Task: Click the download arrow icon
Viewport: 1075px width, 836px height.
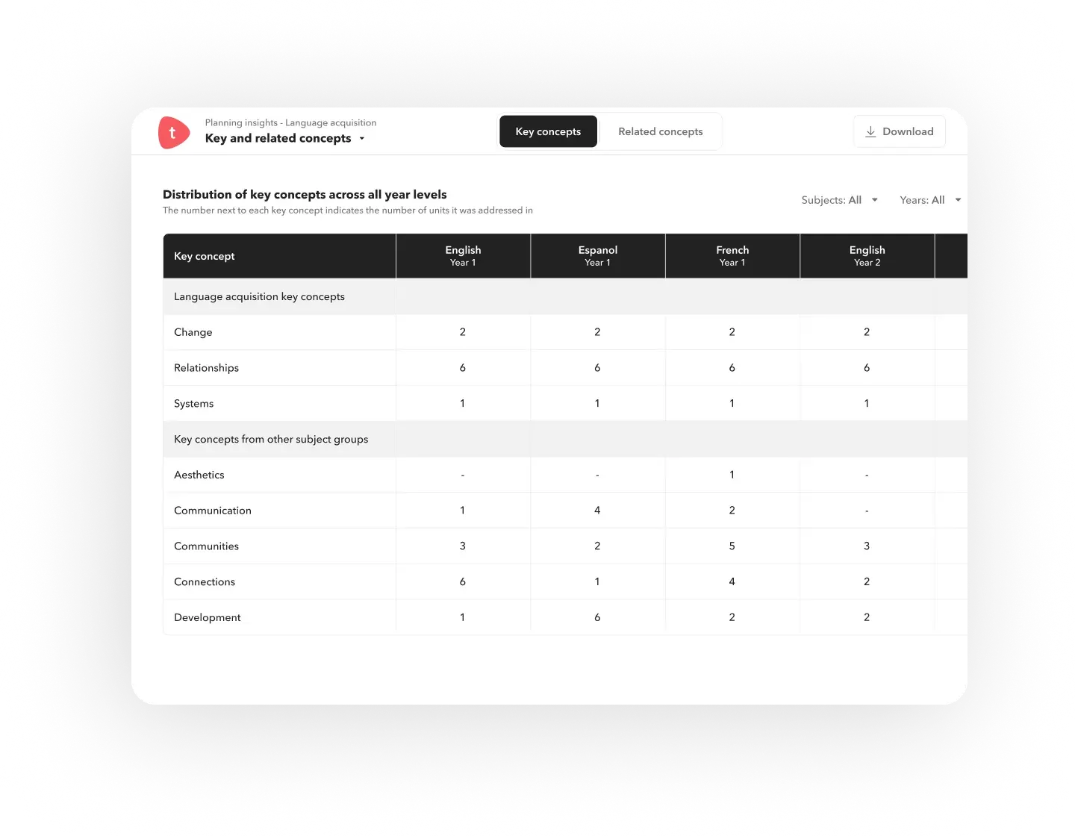Action: [870, 131]
